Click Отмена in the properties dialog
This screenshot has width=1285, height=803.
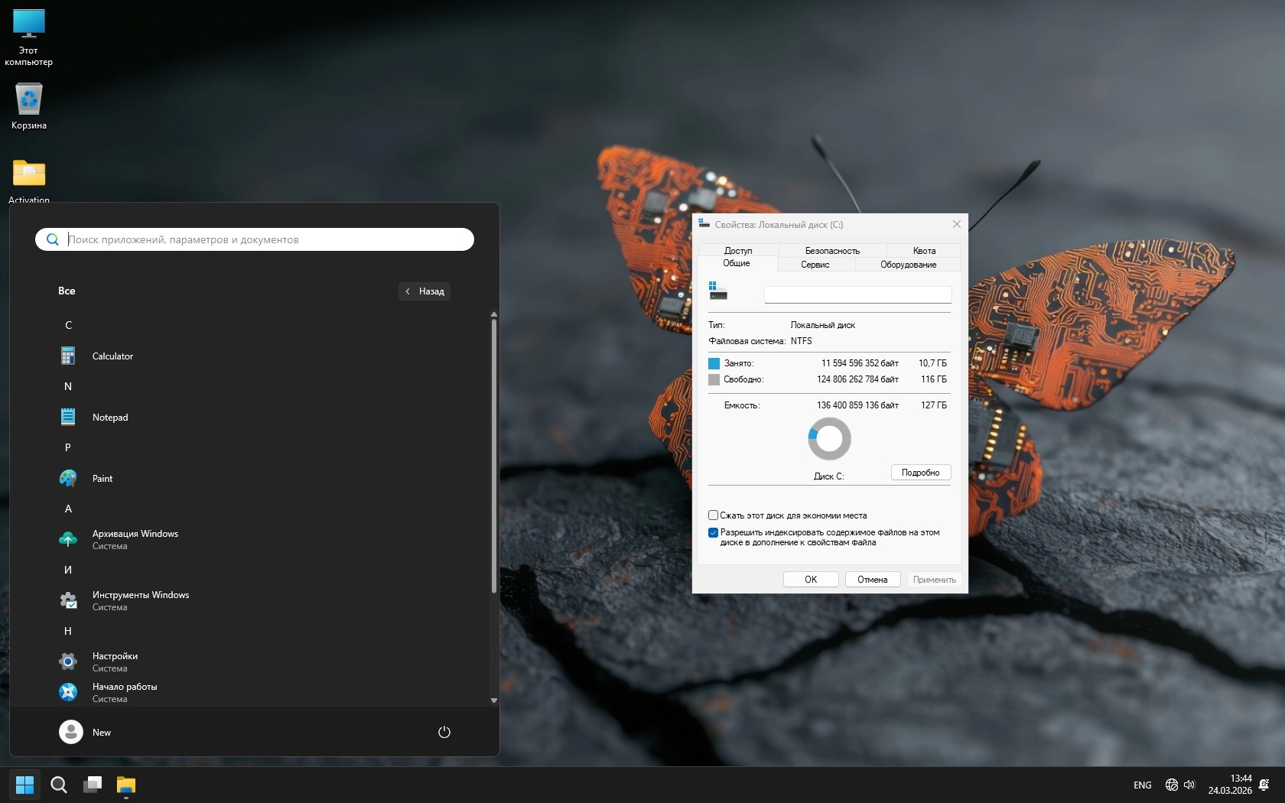[x=873, y=580]
